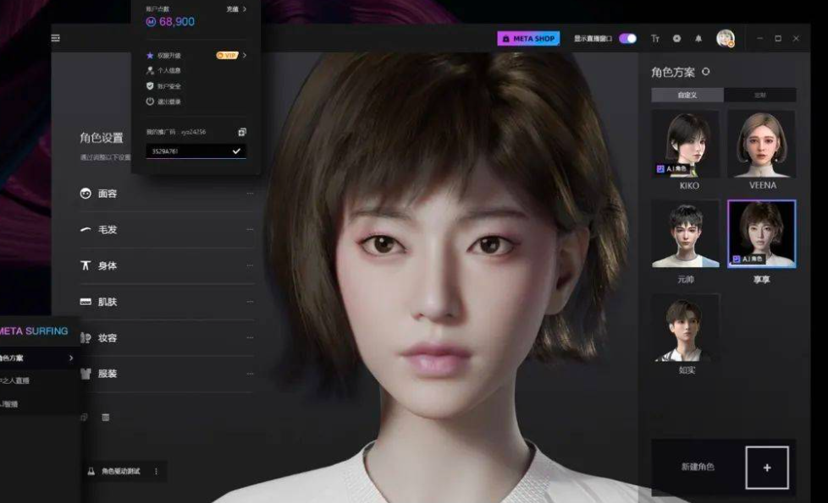
Task: Create a new character with plus button
Action: (x=766, y=467)
